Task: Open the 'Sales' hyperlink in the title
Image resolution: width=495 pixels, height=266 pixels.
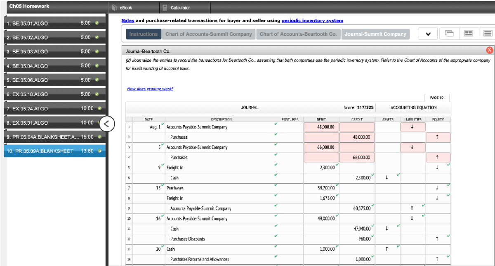Action: point(128,21)
